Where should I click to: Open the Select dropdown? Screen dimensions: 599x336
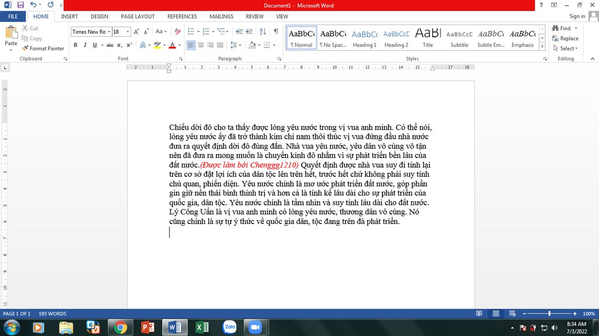(566, 48)
